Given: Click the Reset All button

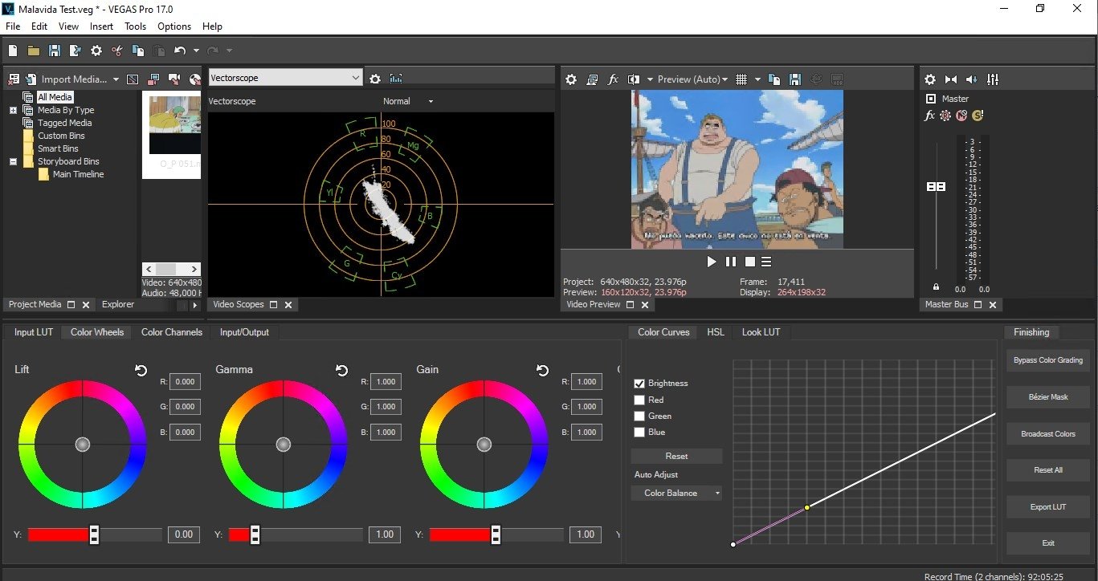Looking at the screenshot, I should coord(1047,470).
